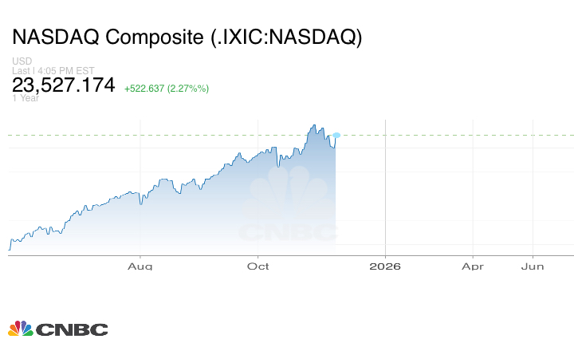
Task: Click the CNBC wordmark beside the bottom peacock
Action: click(71, 329)
